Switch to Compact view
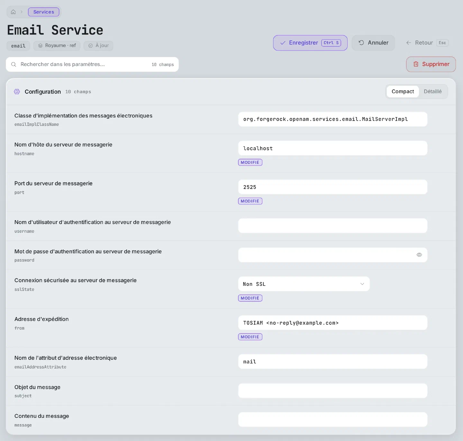463x441 pixels. point(403,91)
